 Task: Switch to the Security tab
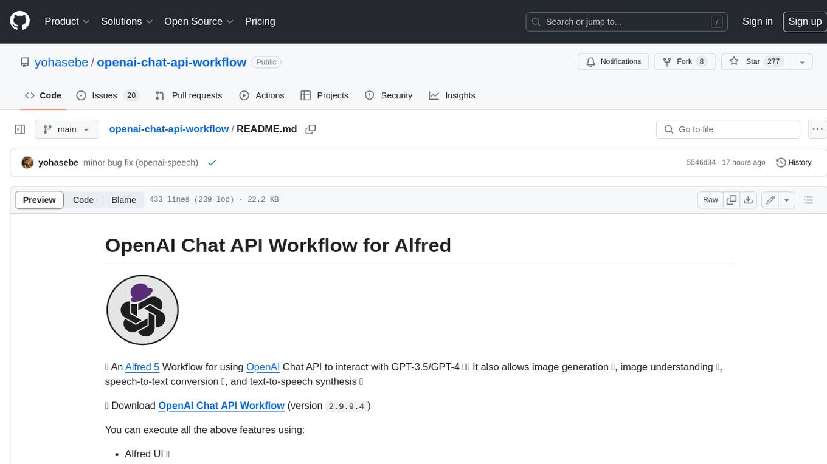tap(388, 95)
